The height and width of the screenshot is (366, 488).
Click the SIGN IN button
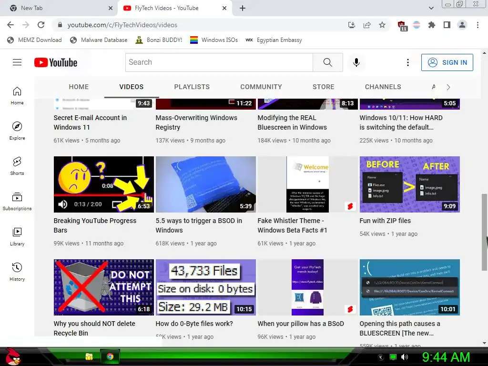tap(447, 62)
